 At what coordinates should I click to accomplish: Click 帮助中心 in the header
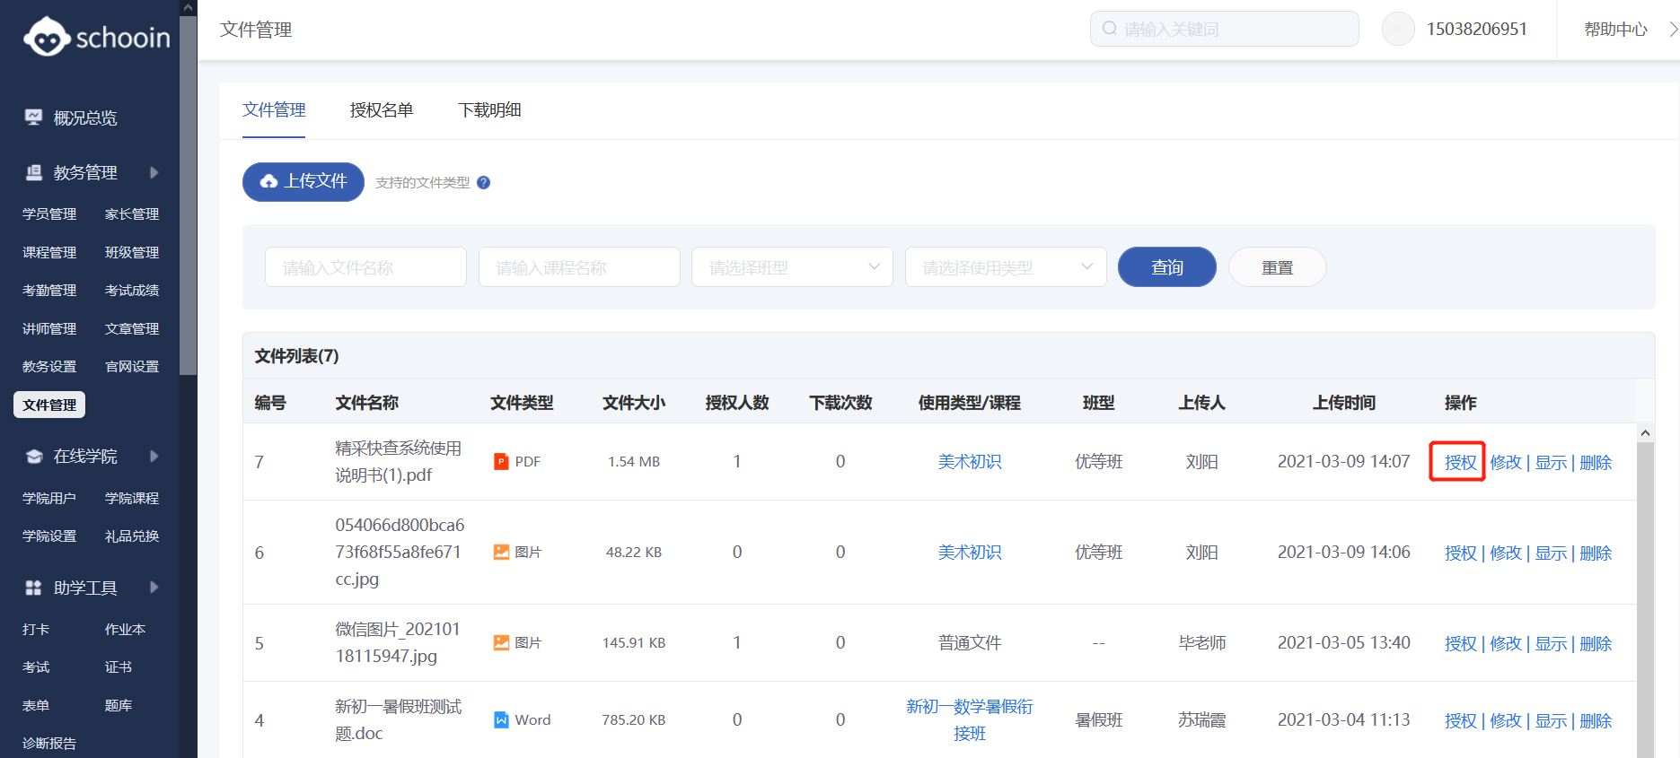(x=1615, y=29)
